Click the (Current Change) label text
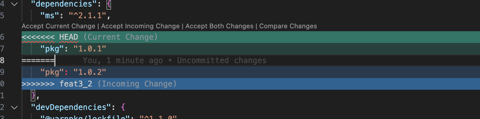Viewport: 480px width, 119px height. pyautogui.click(x=120, y=37)
